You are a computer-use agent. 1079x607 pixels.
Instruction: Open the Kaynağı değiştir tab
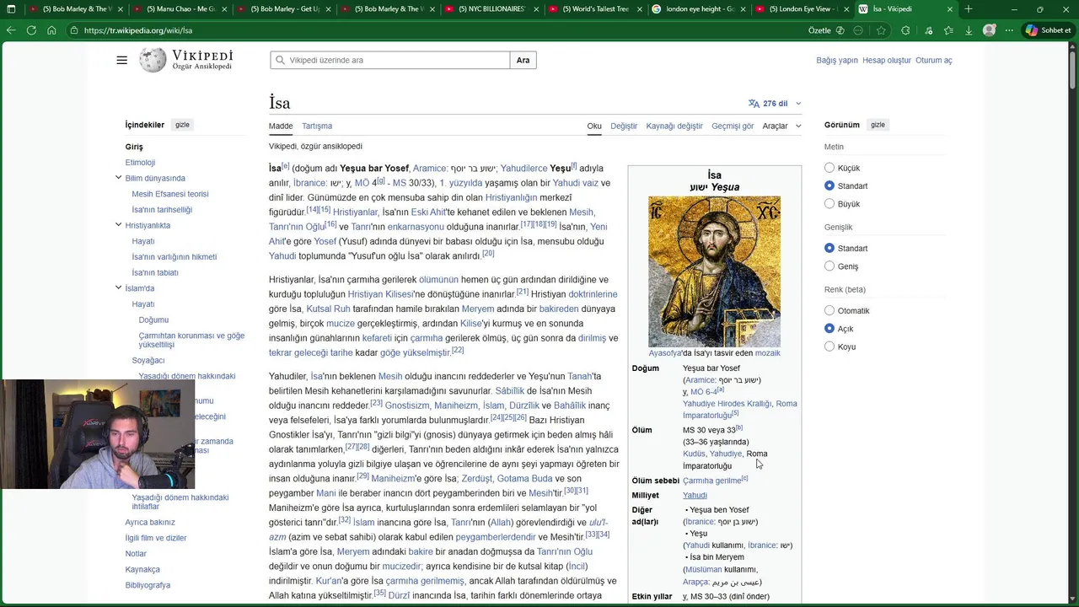pos(674,126)
